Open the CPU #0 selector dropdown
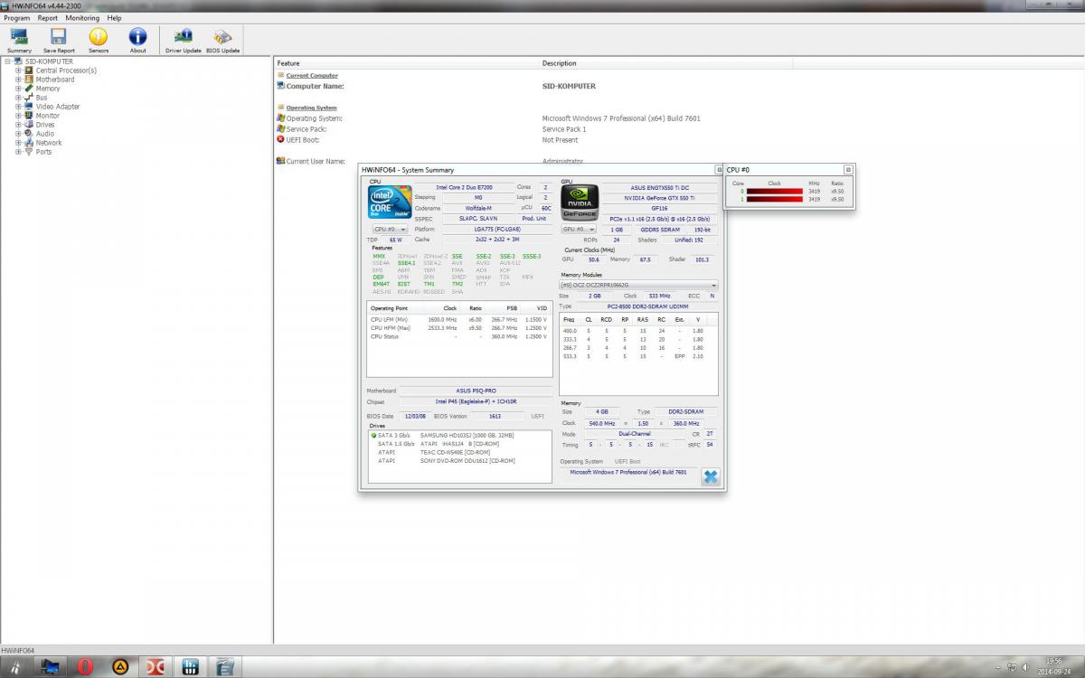Viewport: 1085px width, 678px height. [x=390, y=230]
